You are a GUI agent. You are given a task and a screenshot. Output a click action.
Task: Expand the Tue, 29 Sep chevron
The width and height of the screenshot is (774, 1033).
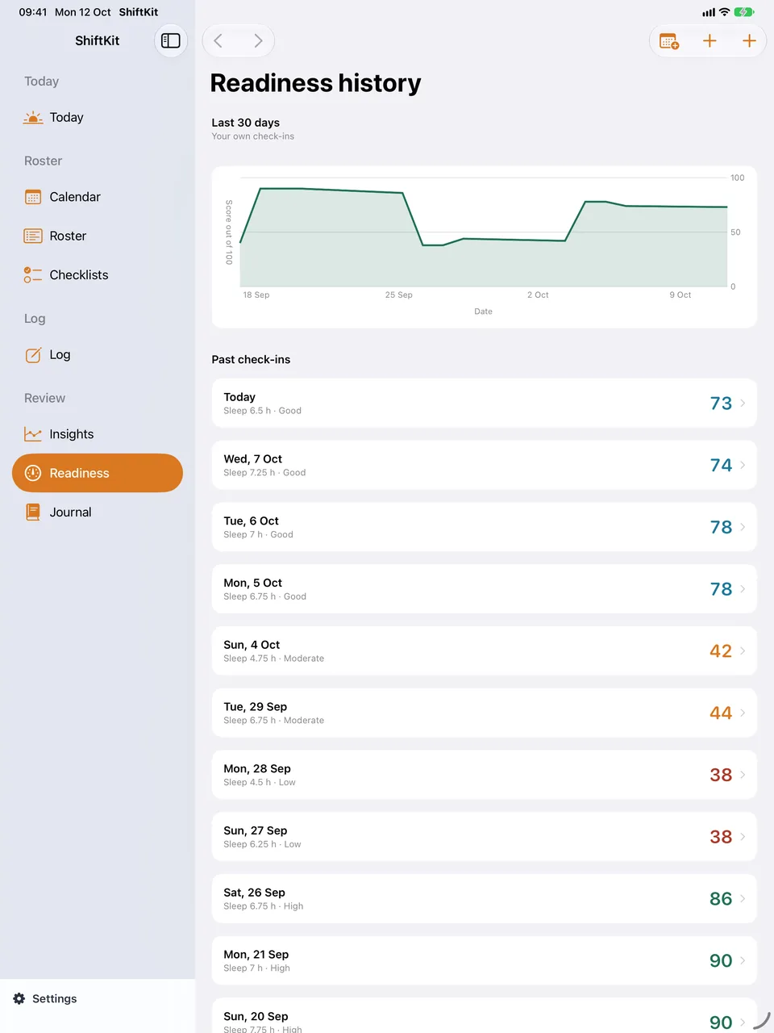click(743, 713)
